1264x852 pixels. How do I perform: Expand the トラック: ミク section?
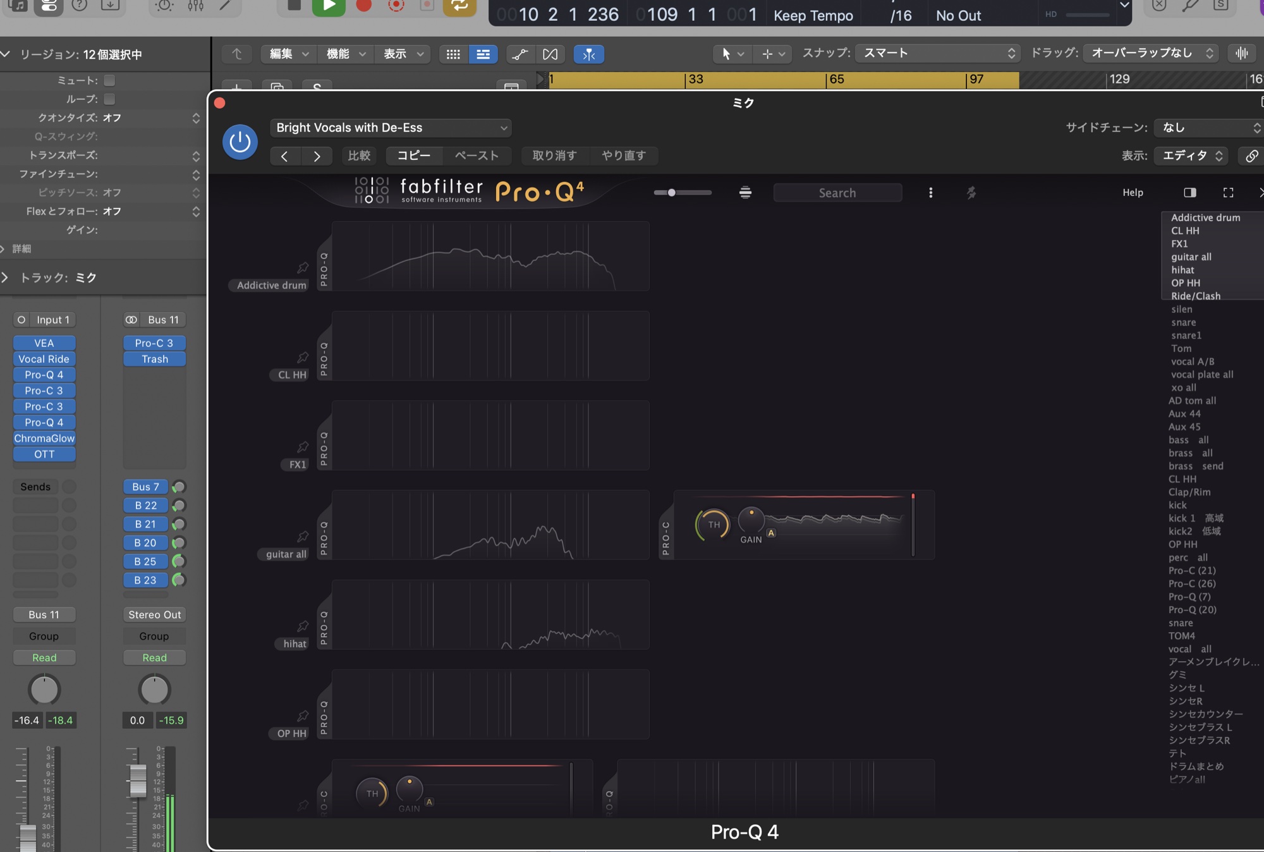pyautogui.click(x=6, y=277)
